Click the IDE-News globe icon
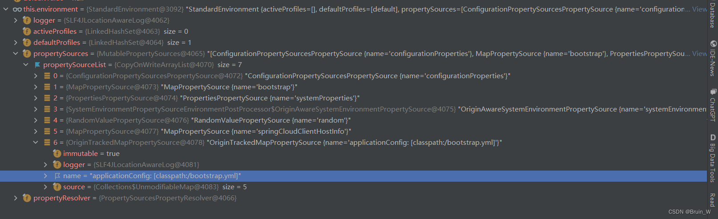The image size is (718, 219). (x=713, y=44)
